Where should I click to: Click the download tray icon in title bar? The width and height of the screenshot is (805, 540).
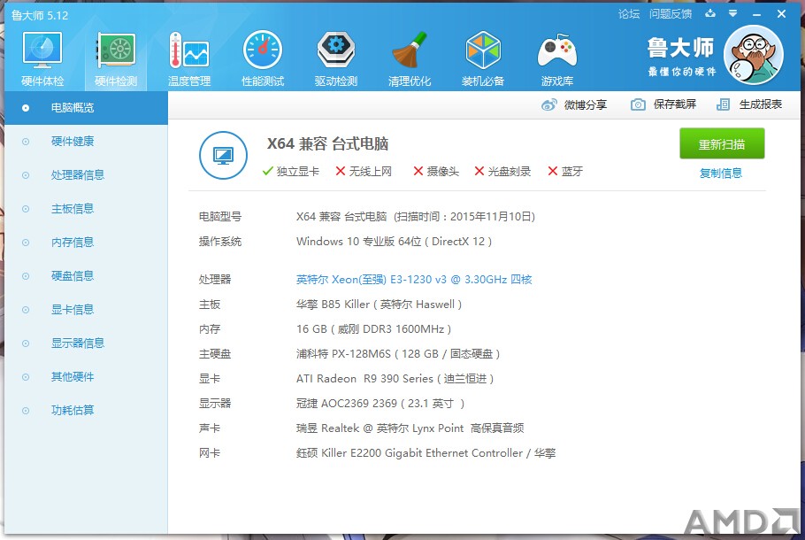[x=710, y=13]
